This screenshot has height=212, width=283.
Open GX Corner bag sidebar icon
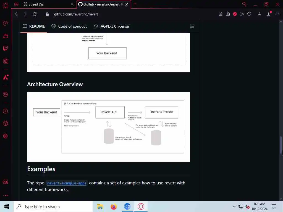click(6, 36)
